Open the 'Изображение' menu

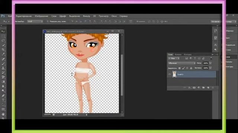tap(41, 16)
